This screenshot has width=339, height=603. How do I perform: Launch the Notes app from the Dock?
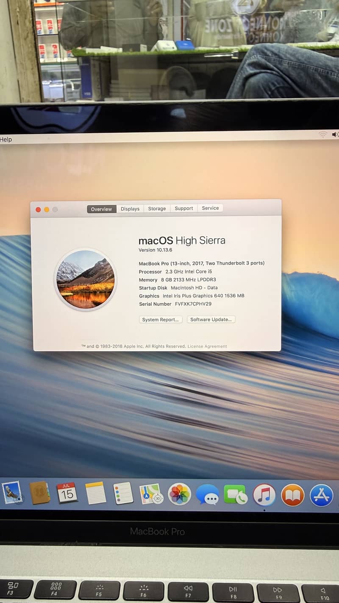(95, 493)
